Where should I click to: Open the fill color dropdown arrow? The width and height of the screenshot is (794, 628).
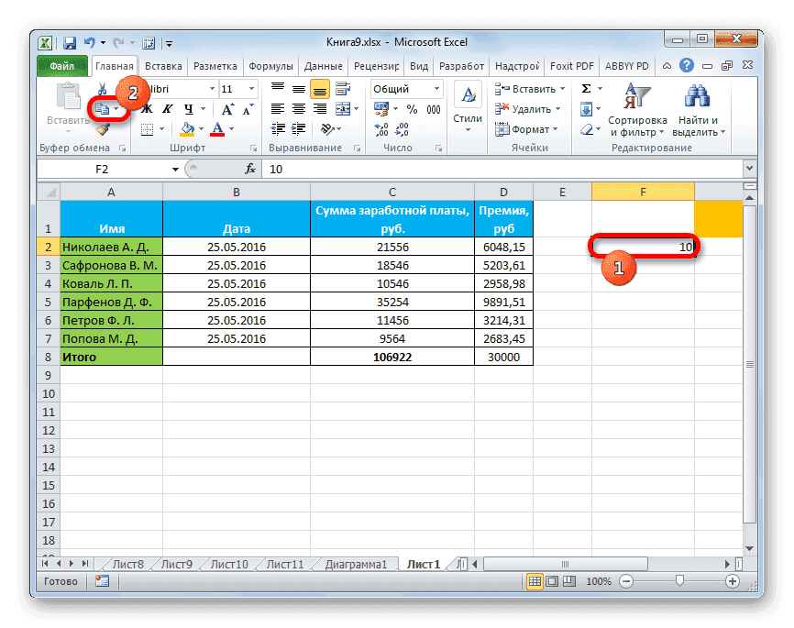tap(200, 128)
